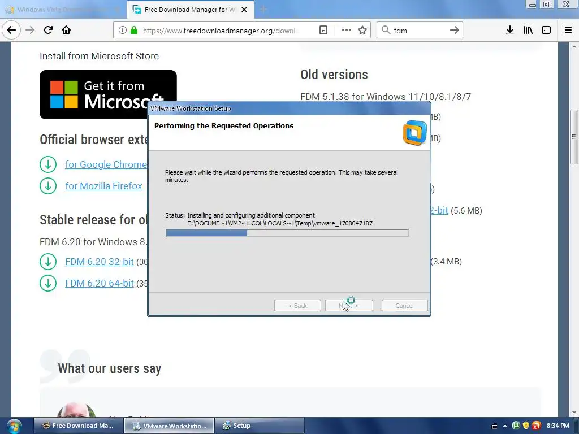The width and height of the screenshot is (579, 434).
Task: Click the VMware Workstation Setup title bar
Action: pos(289,108)
